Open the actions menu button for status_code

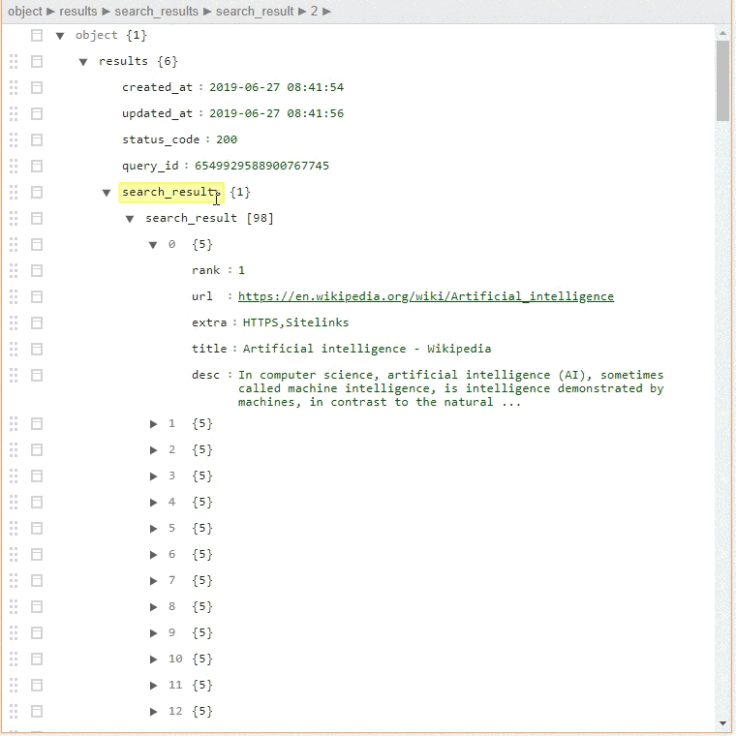pyautogui.click(x=37, y=139)
